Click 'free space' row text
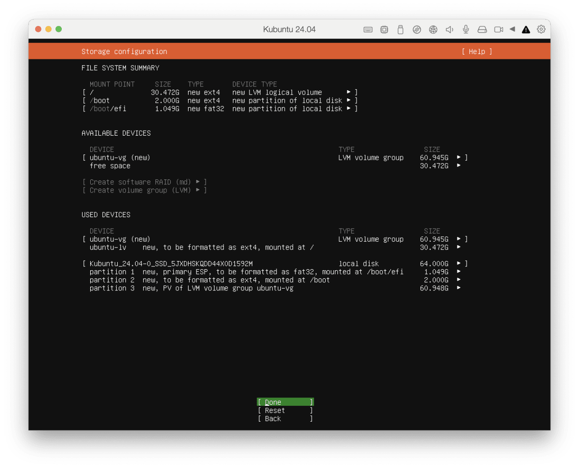Viewport: 579px width, 468px height. (x=110, y=165)
